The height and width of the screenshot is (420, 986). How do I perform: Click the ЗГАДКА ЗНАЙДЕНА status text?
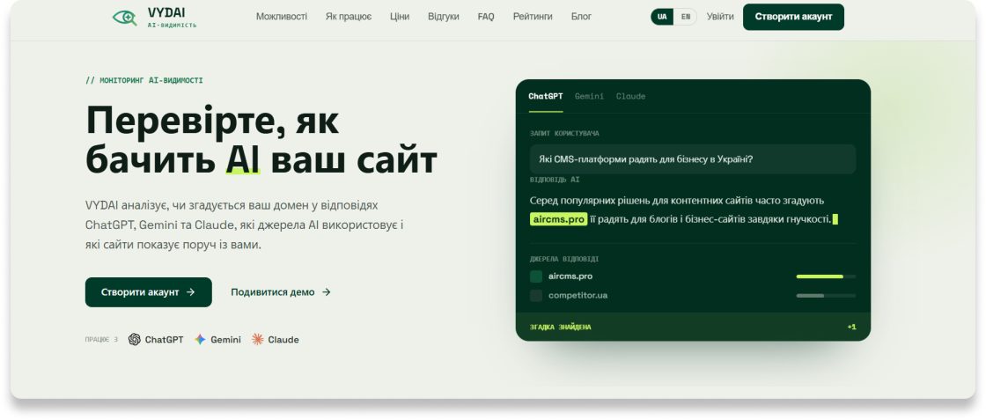pyautogui.click(x=560, y=328)
